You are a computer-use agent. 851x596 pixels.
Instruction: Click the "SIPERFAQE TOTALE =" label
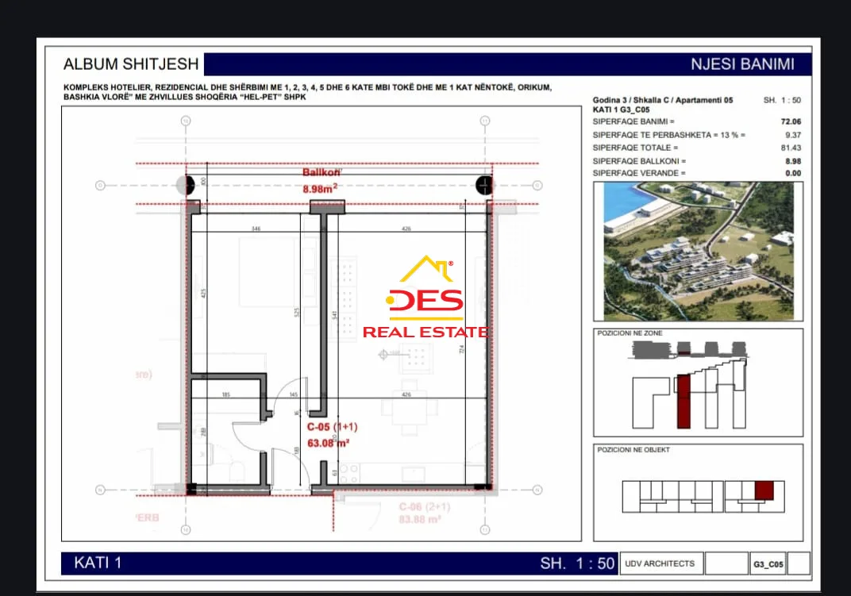click(636, 148)
